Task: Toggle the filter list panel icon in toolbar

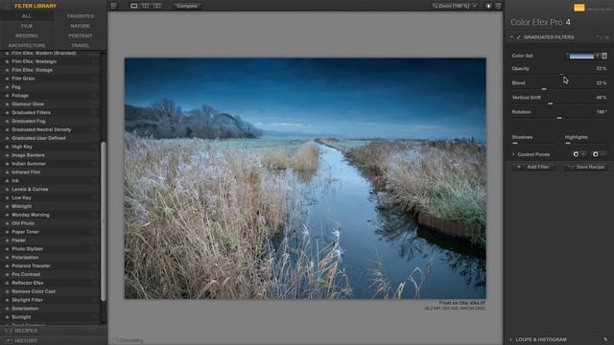Action: 113,6
